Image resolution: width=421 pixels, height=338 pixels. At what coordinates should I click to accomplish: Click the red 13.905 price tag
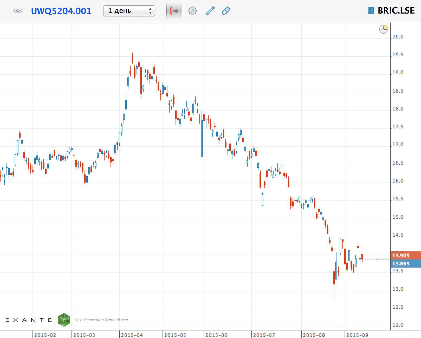[405, 255]
